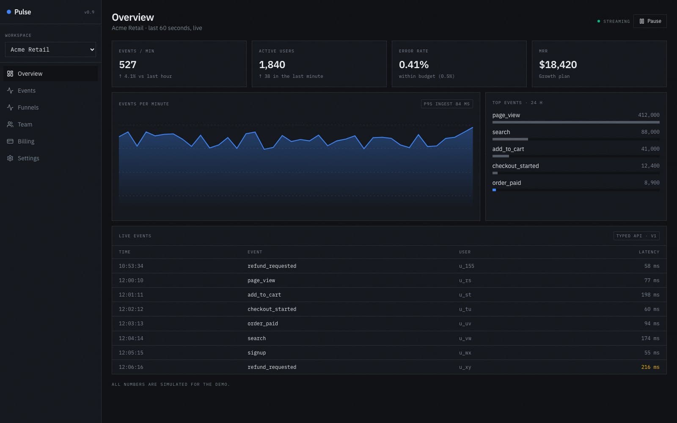Image resolution: width=677 pixels, height=423 pixels.
Task: Click checkout_started in the live events table
Action: [x=272, y=309]
